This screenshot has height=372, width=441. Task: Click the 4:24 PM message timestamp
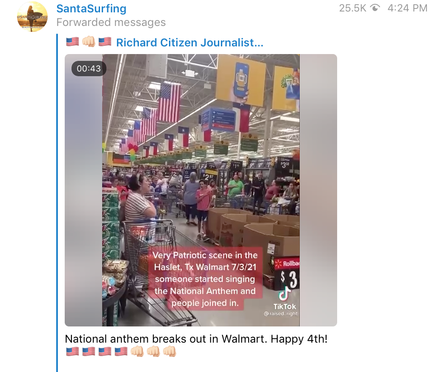407,8
